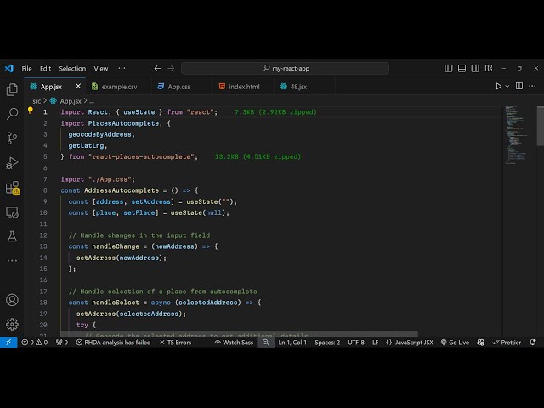Viewport: 544px width, 408px height.
Task: Expand the Run dropdown arrow beside play button
Action: 509,86
